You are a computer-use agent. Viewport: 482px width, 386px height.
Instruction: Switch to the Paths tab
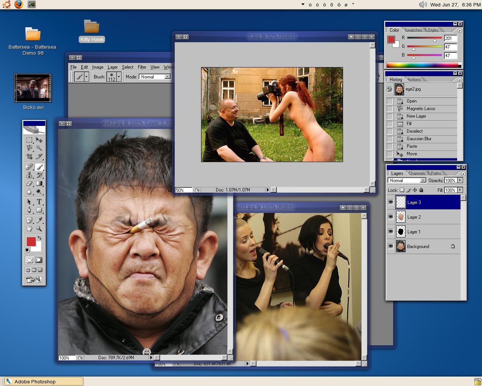point(436,173)
